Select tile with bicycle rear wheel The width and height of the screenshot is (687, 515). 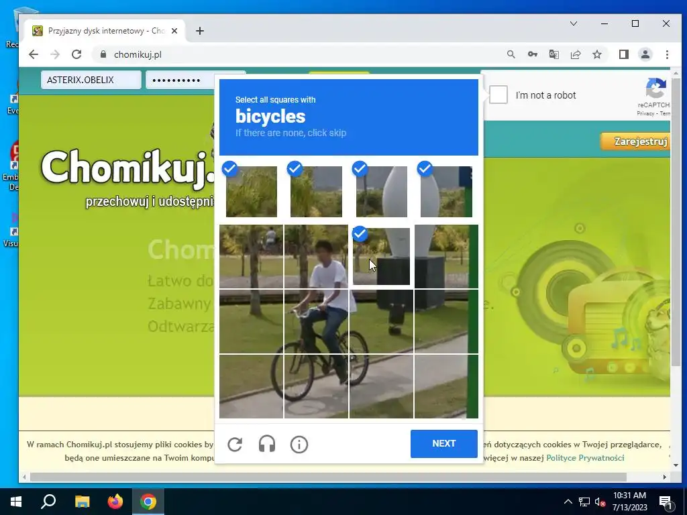[x=381, y=321]
